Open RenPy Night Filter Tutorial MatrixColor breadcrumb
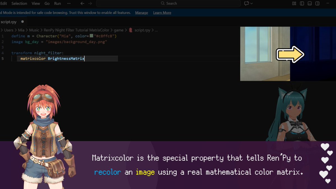Screen dimensions: 336x189 coord(76,30)
